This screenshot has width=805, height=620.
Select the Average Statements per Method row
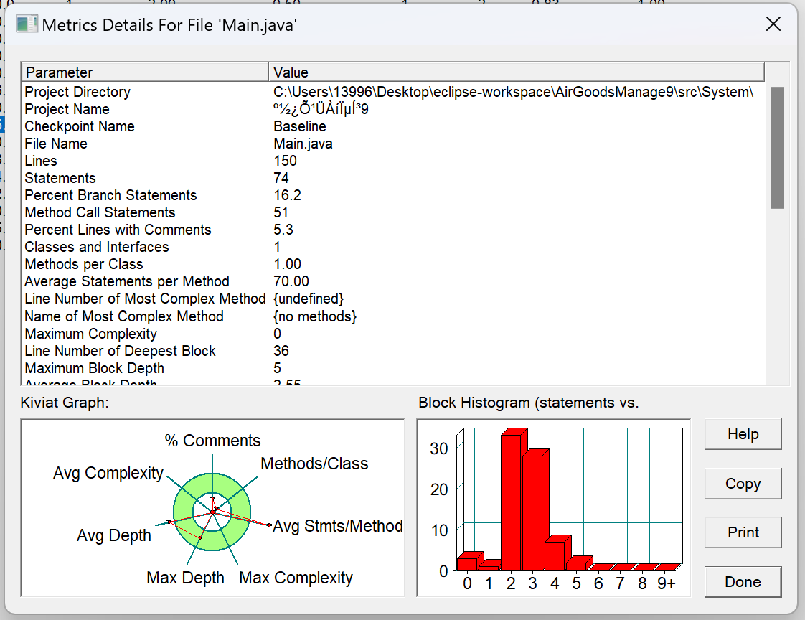tap(393, 281)
